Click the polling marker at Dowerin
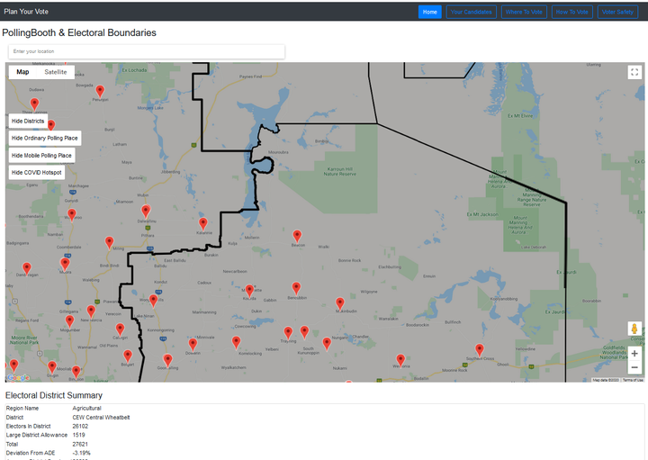This screenshot has height=460, width=648. click(193, 344)
